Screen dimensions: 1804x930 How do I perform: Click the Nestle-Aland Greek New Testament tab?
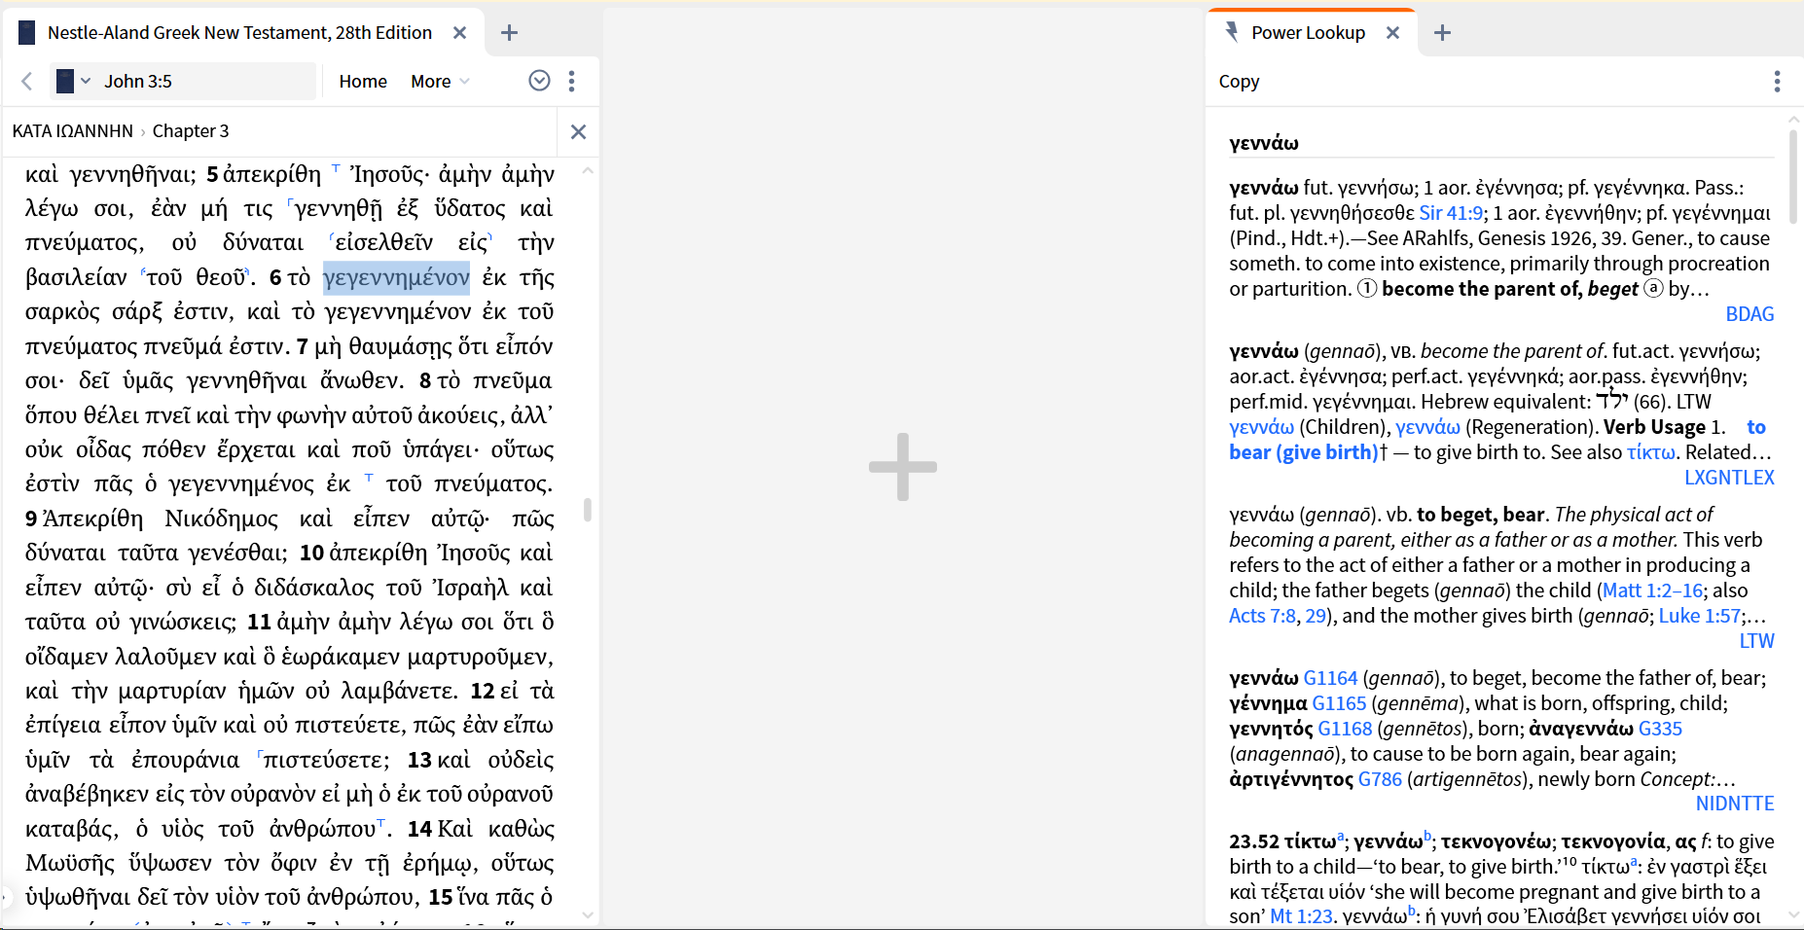239,33
